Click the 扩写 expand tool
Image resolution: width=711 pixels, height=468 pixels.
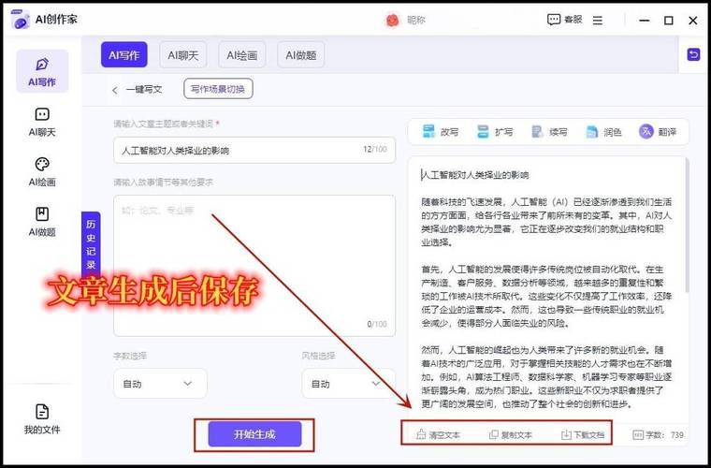(494, 132)
